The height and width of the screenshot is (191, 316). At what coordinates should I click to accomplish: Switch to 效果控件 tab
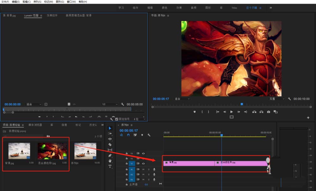[52, 15]
